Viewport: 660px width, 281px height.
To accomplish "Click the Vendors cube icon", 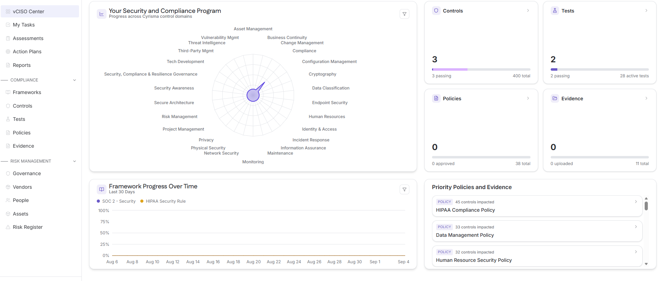I will tap(8, 187).
